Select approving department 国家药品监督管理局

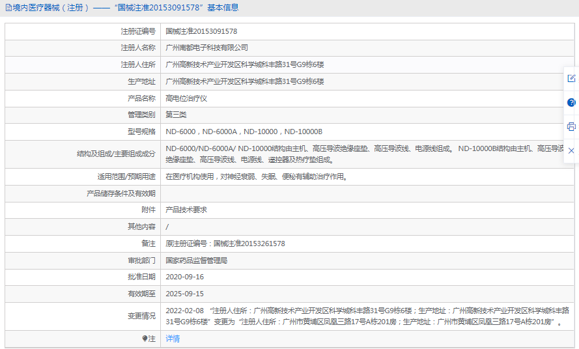(x=197, y=260)
